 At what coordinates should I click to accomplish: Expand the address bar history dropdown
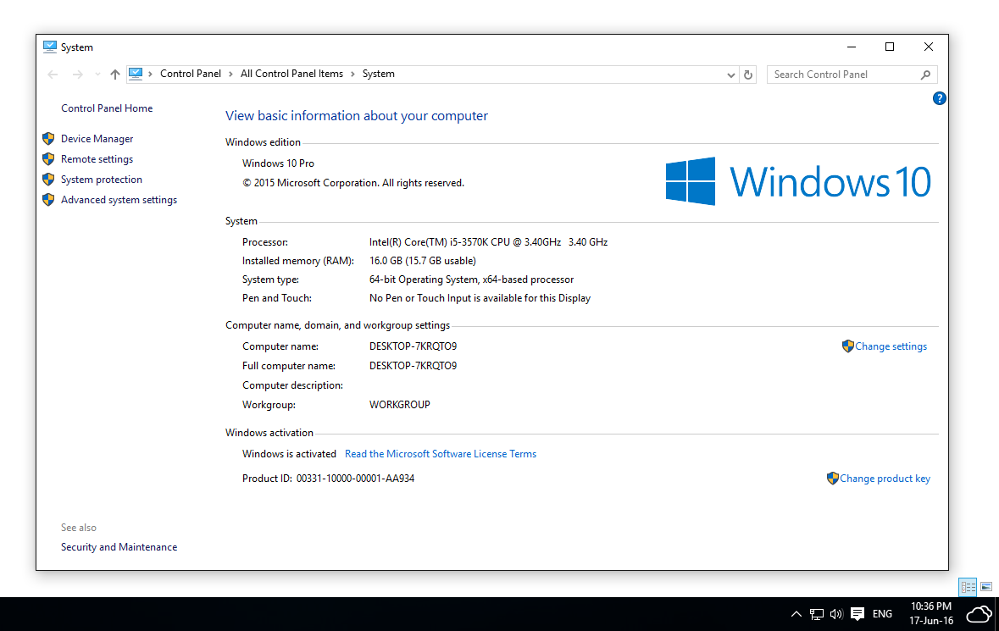[730, 75]
